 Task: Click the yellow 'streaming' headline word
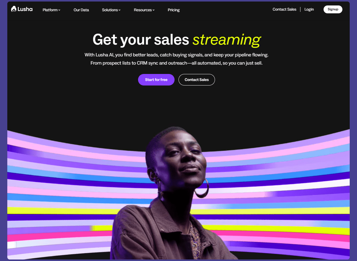point(227,40)
